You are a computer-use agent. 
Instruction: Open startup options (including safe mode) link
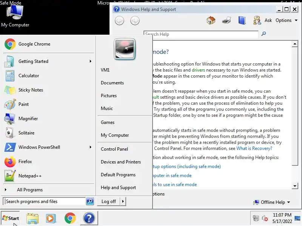[x=186, y=166]
